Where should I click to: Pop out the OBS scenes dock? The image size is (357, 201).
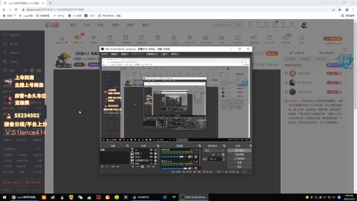click(128, 146)
